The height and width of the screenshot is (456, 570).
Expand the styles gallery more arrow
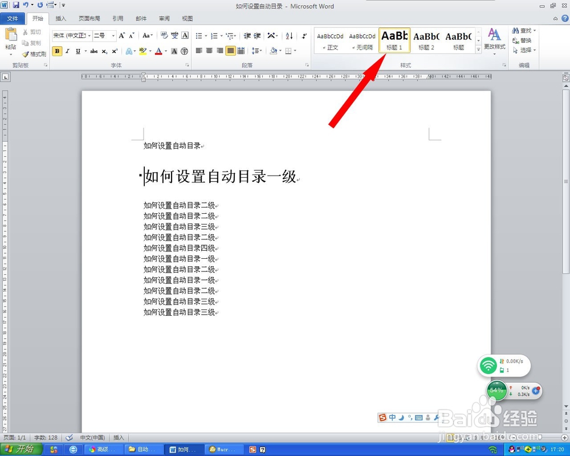tap(478, 50)
